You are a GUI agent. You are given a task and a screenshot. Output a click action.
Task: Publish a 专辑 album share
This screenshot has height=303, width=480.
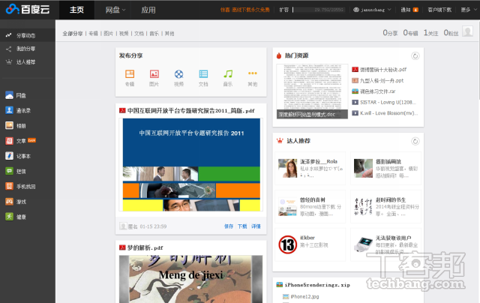130,78
